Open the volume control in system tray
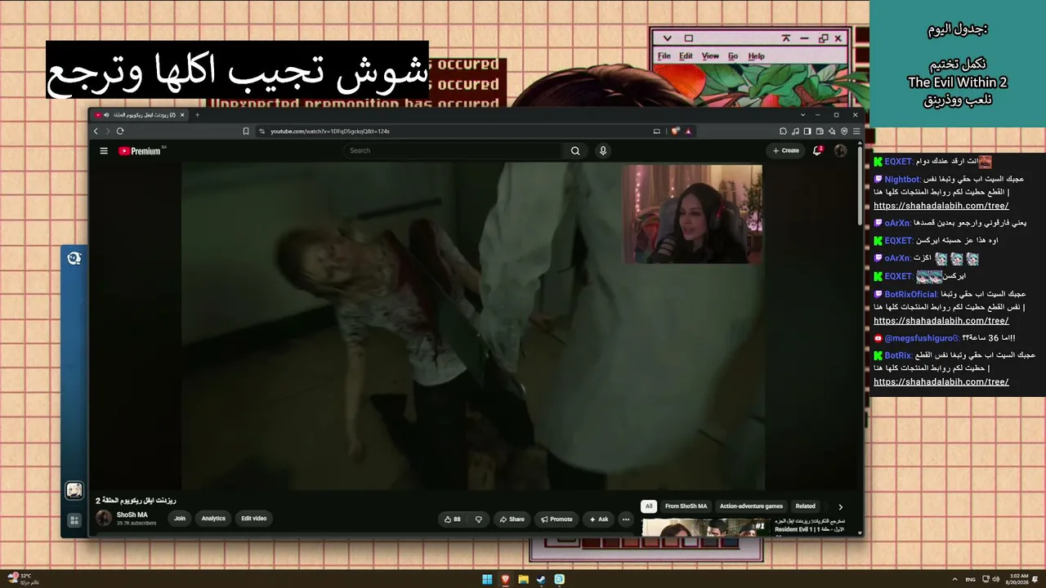Viewport: 1046px width, 588px height. tap(995, 580)
